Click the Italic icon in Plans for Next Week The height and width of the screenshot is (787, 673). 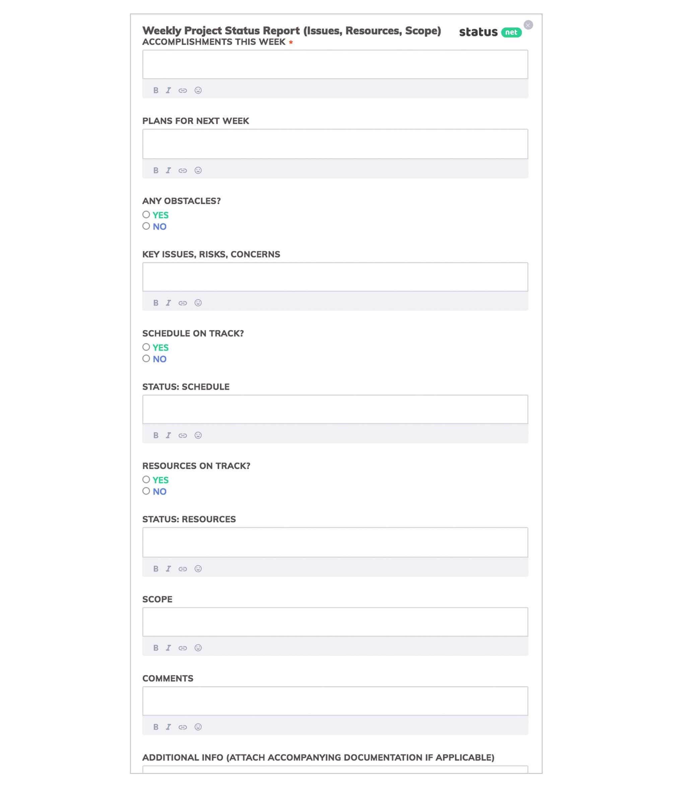[x=168, y=169]
